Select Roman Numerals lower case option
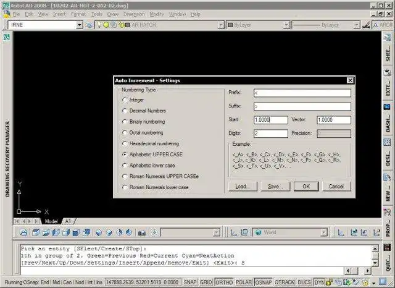The height and width of the screenshot is (288, 395). pyautogui.click(x=156, y=187)
